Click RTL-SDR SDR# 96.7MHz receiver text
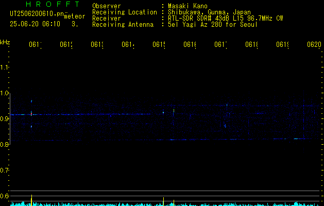The height and width of the screenshot is (206, 324). (225, 19)
